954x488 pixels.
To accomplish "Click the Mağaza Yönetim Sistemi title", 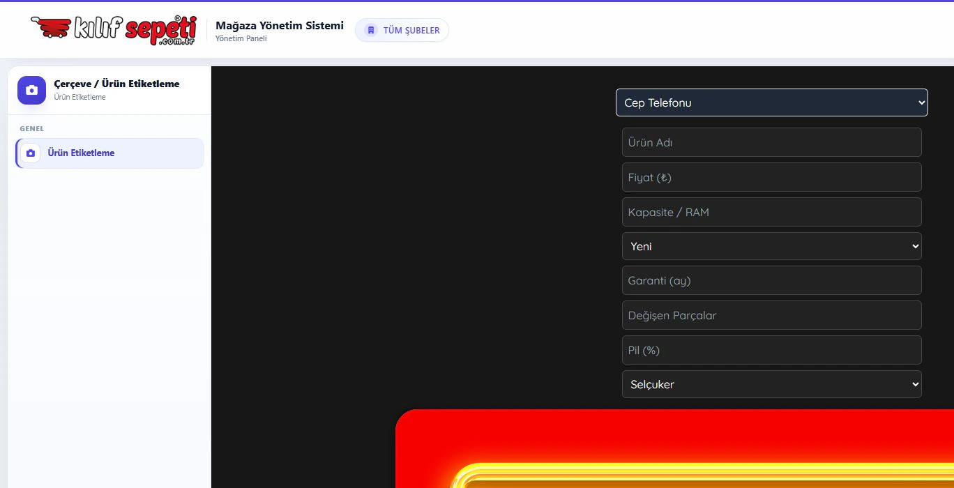I will 280,25.
